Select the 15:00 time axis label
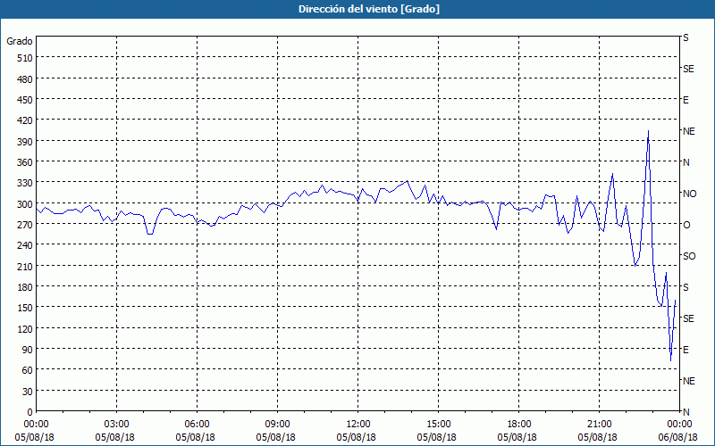The height and width of the screenshot is (446, 715). click(x=438, y=425)
